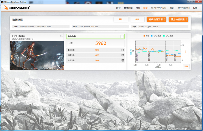
Task: Open the DEVELOPER tab
Action: click(184, 8)
